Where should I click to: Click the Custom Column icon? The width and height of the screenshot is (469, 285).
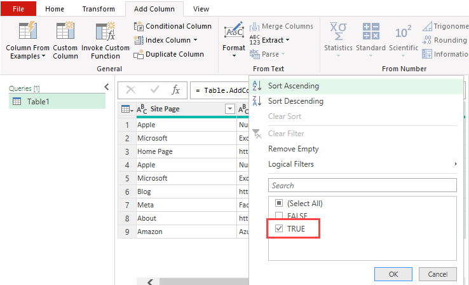65,31
